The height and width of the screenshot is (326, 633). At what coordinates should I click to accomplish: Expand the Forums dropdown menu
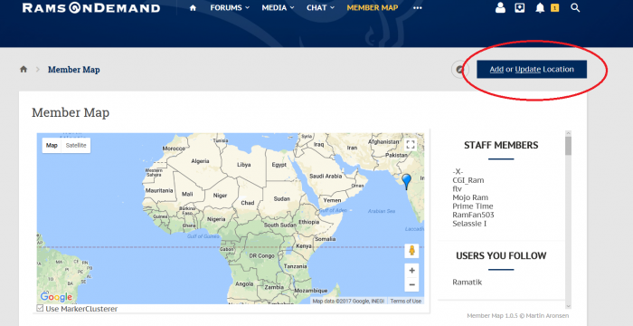coord(230,7)
